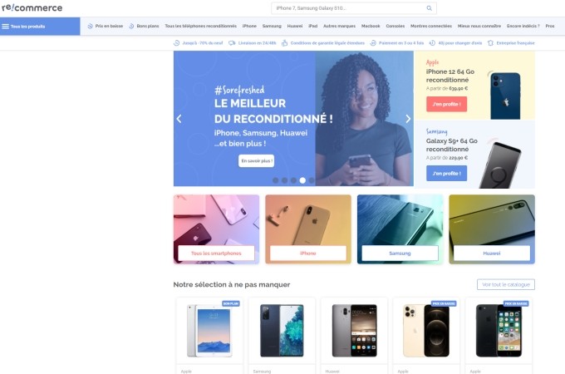Go to the next carousel slide arrow

(x=408, y=119)
